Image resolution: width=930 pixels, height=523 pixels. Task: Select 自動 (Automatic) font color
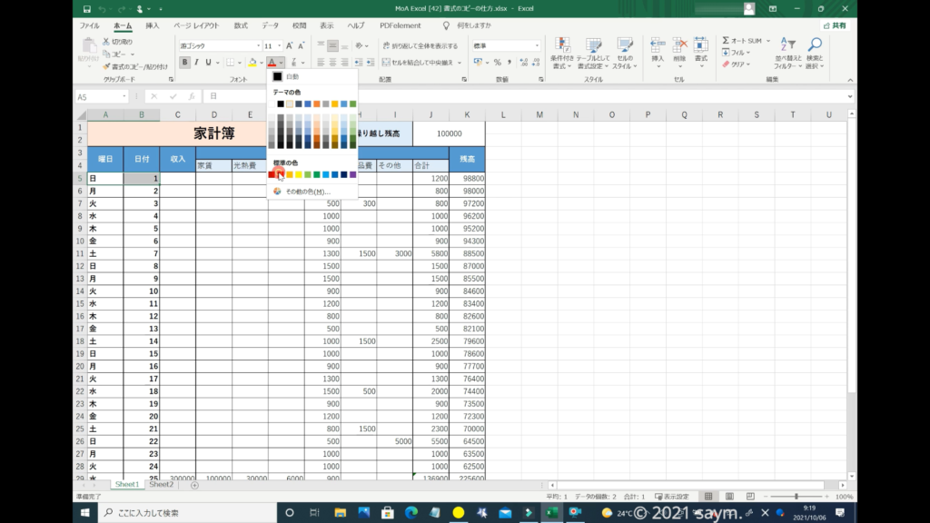tap(292, 76)
